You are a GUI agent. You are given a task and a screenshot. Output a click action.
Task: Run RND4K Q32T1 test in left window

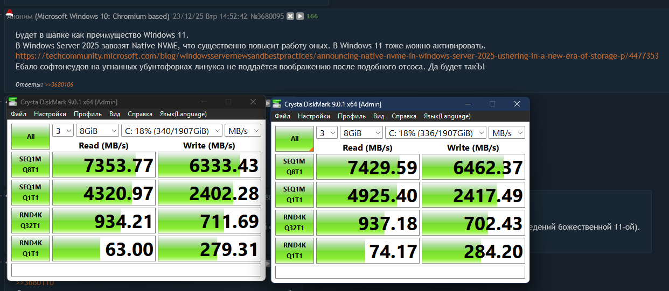click(31, 221)
